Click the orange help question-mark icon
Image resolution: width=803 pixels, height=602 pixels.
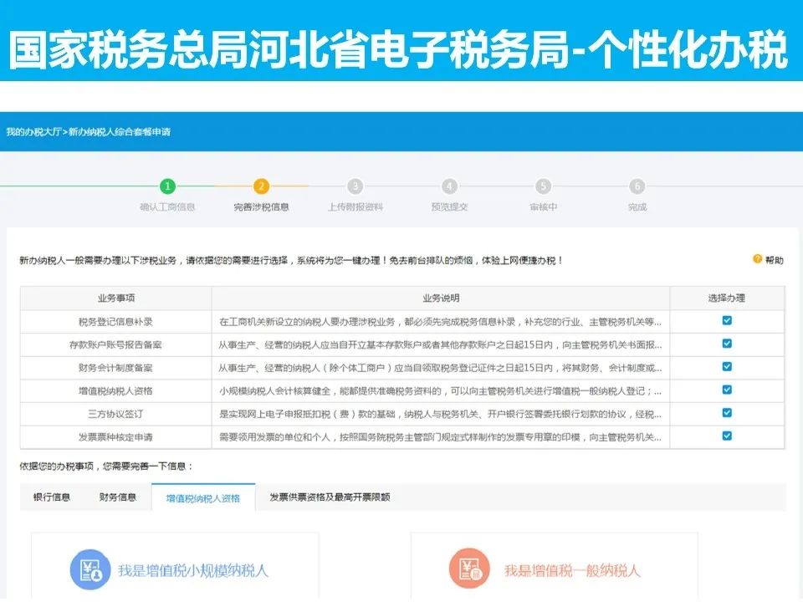[758, 259]
